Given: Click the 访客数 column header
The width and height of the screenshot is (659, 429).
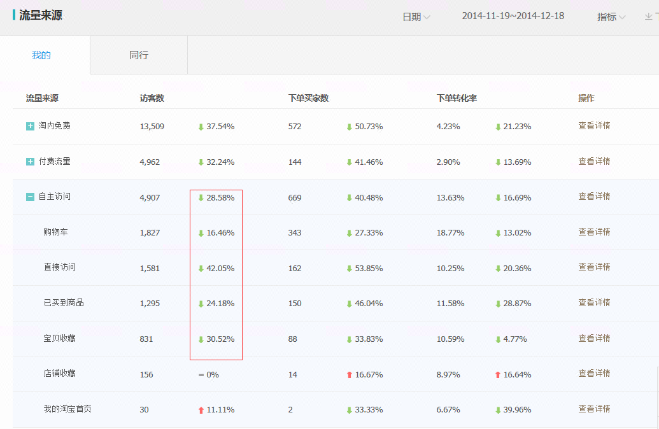Looking at the screenshot, I should (152, 98).
